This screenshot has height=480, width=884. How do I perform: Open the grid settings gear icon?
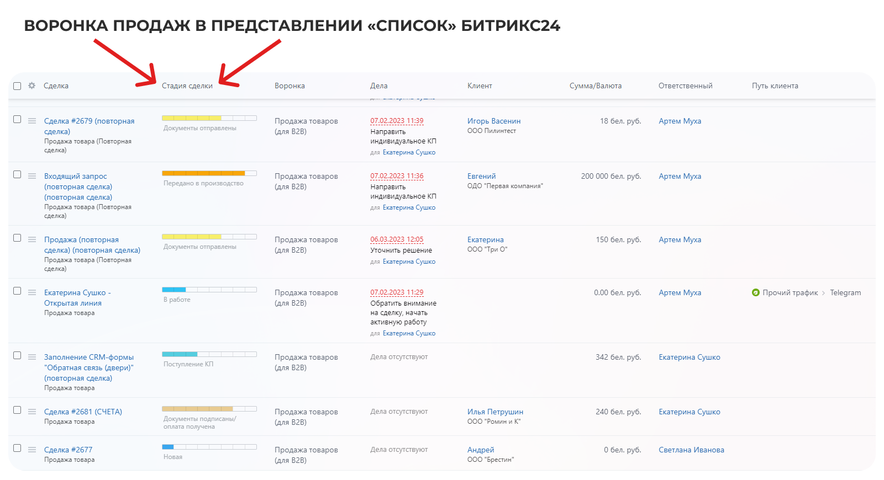(31, 86)
